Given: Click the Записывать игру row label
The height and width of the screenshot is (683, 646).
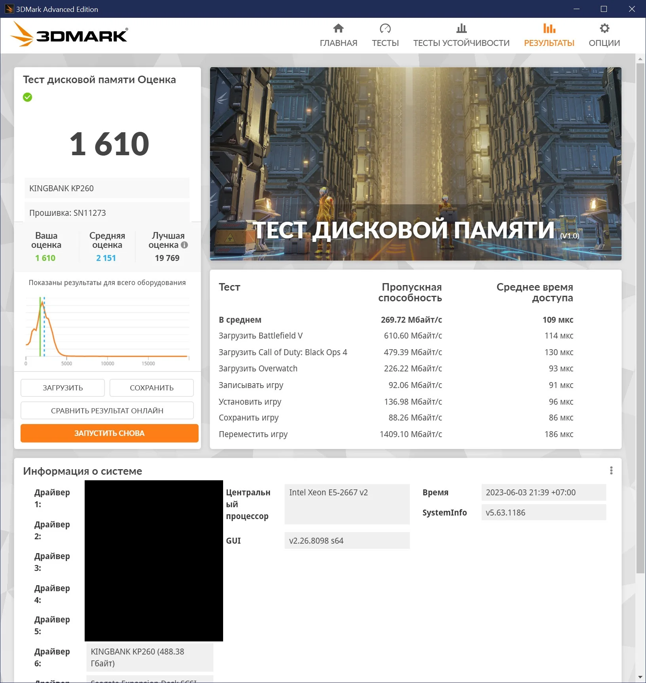Looking at the screenshot, I should coord(251,385).
